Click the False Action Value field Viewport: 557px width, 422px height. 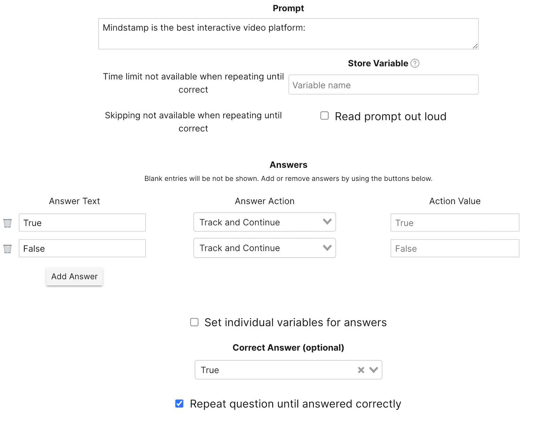pos(454,248)
